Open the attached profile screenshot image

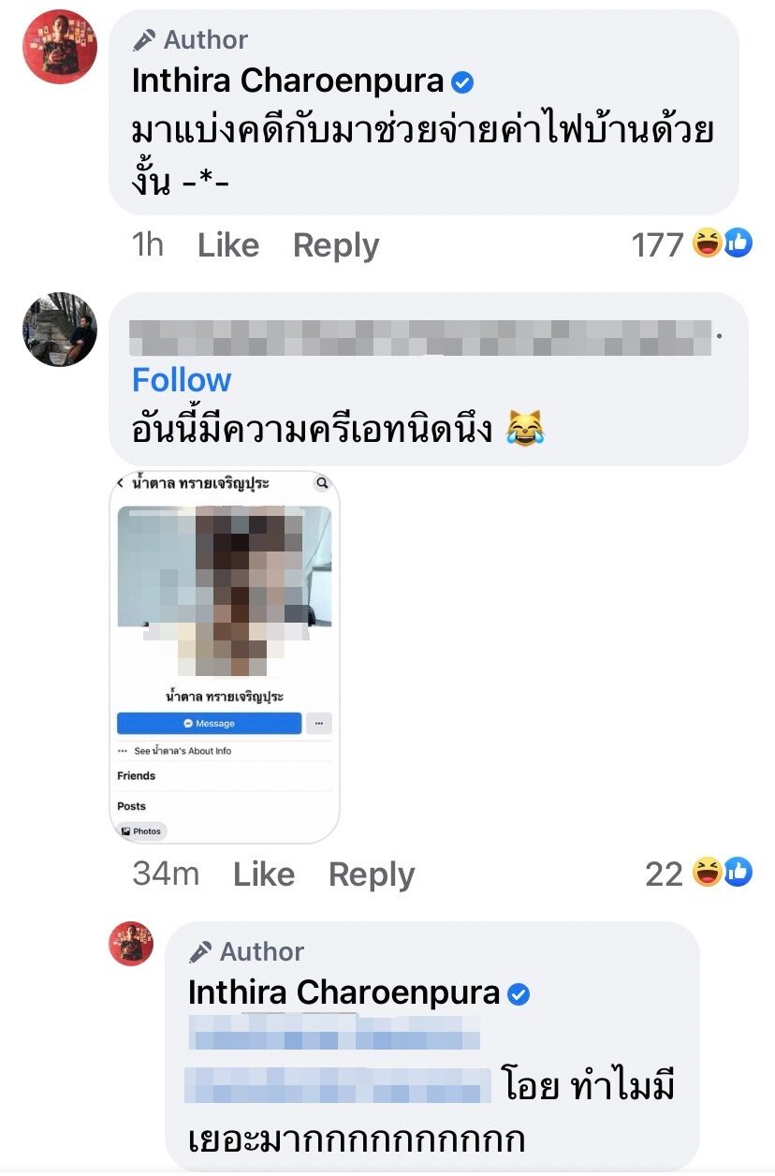(225, 657)
